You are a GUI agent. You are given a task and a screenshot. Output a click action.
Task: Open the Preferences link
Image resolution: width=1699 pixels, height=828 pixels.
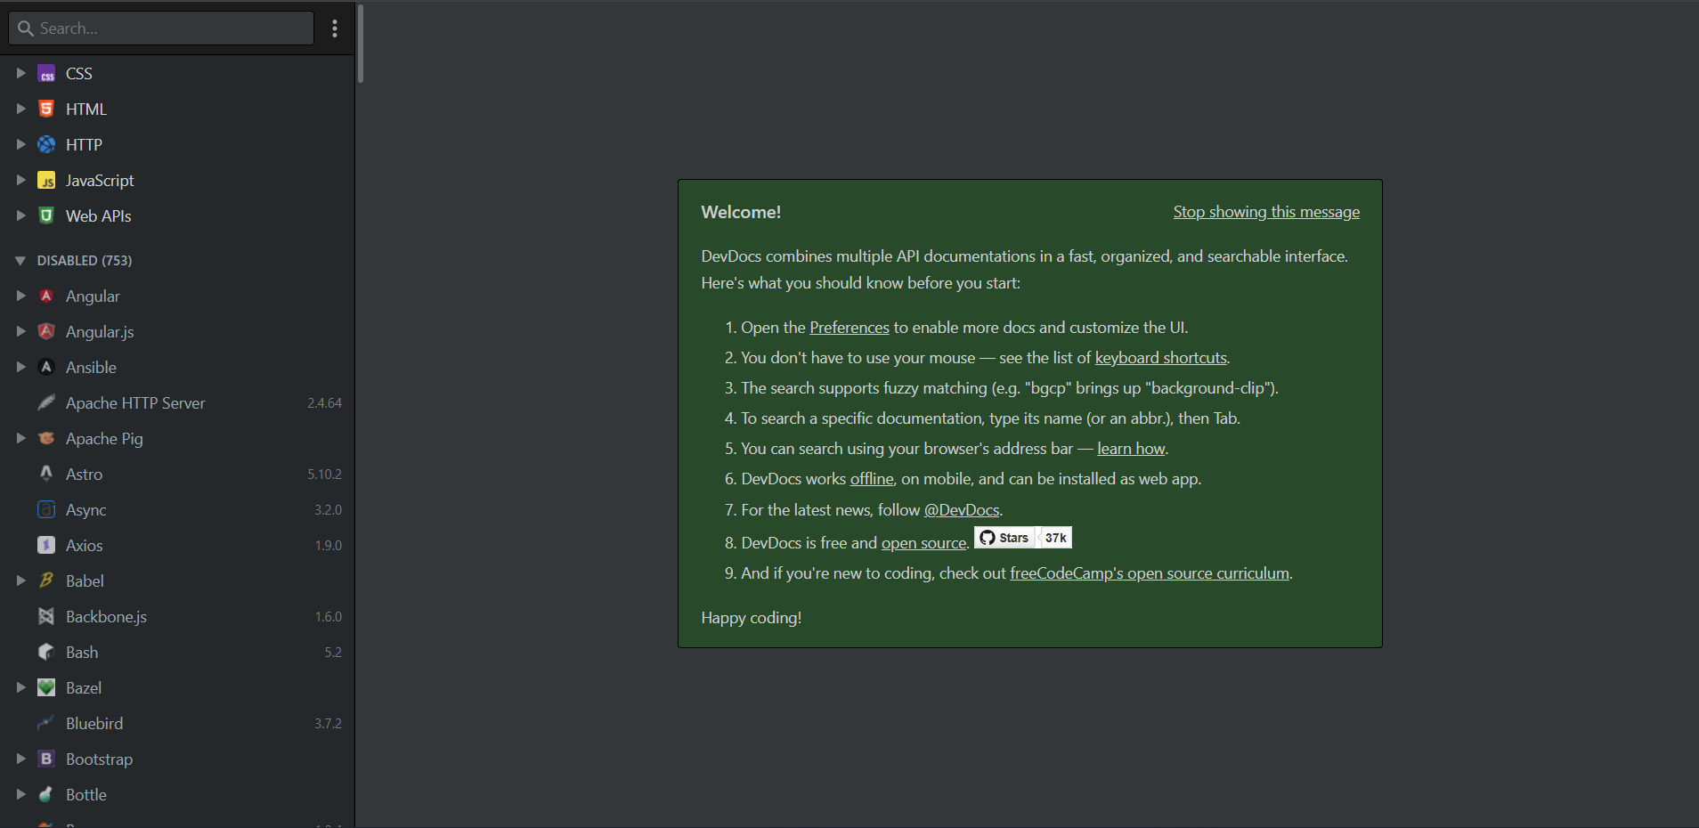[849, 327]
